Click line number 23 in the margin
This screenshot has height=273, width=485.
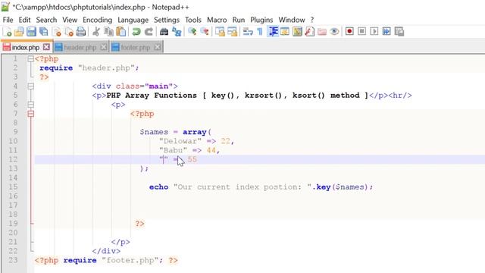[13, 260]
